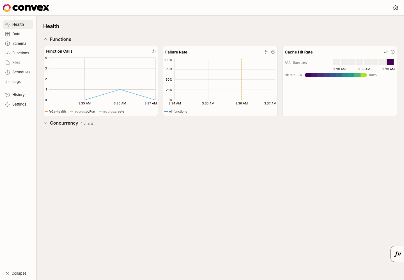Click the dark purple 3:30 AM cache cell
Image resolution: width=404 pixels, height=280 pixels.
click(x=390, y=62)
